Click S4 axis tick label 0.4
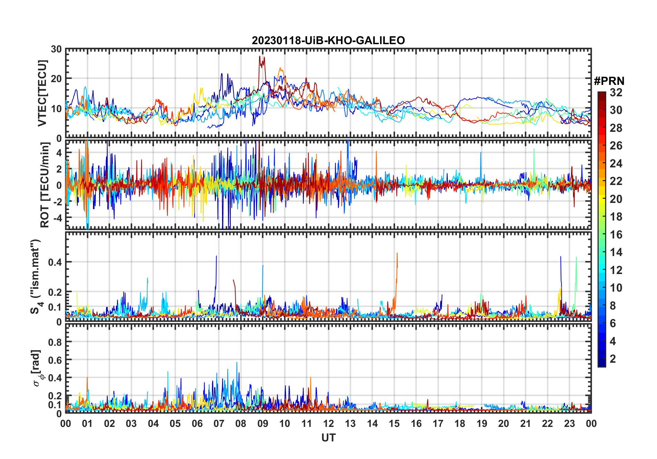This screenshot has height=459, width=657. (55, 262)
